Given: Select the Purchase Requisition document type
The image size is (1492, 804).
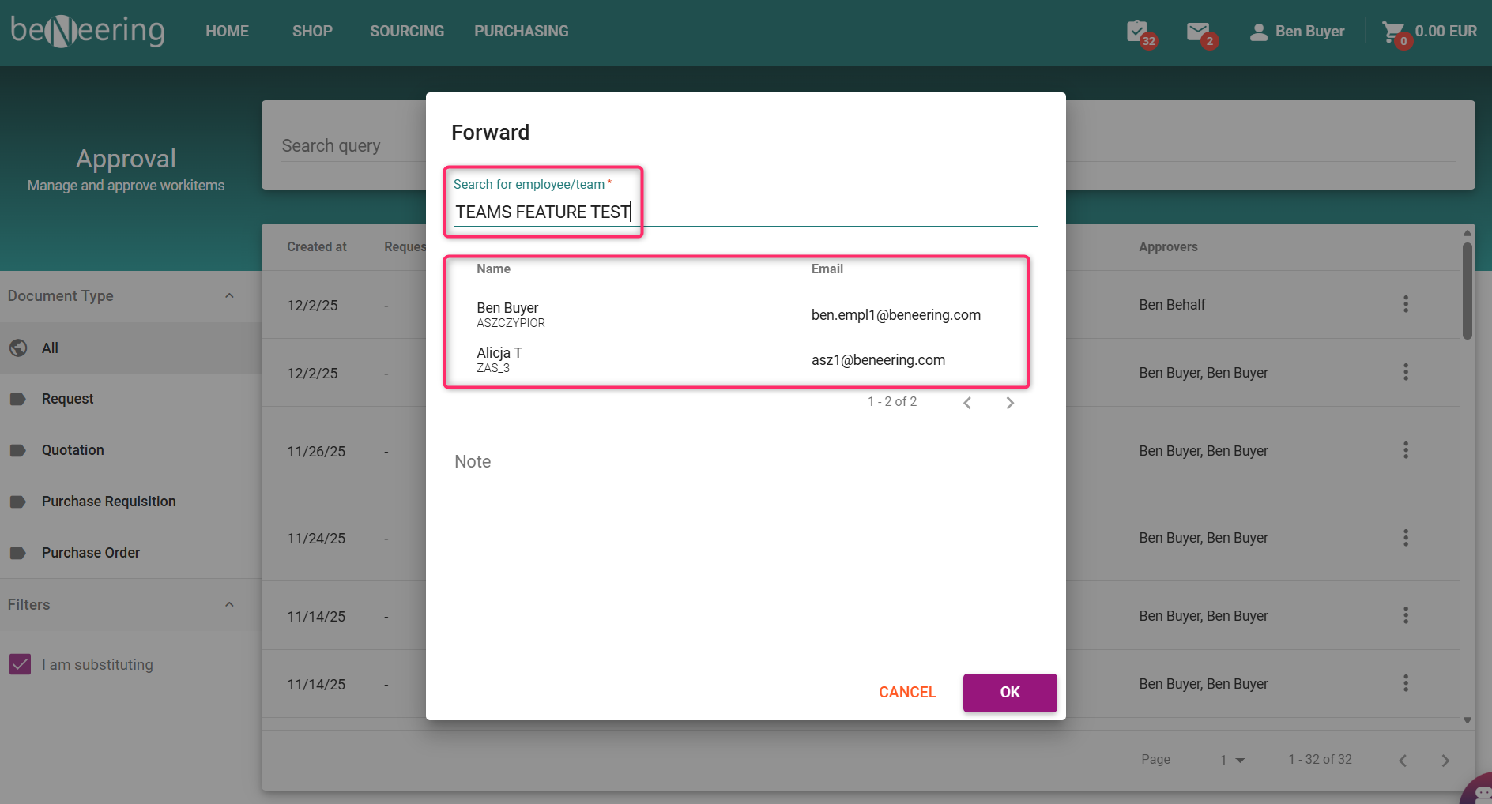Looking at the screenshot, I should point(109,502).
